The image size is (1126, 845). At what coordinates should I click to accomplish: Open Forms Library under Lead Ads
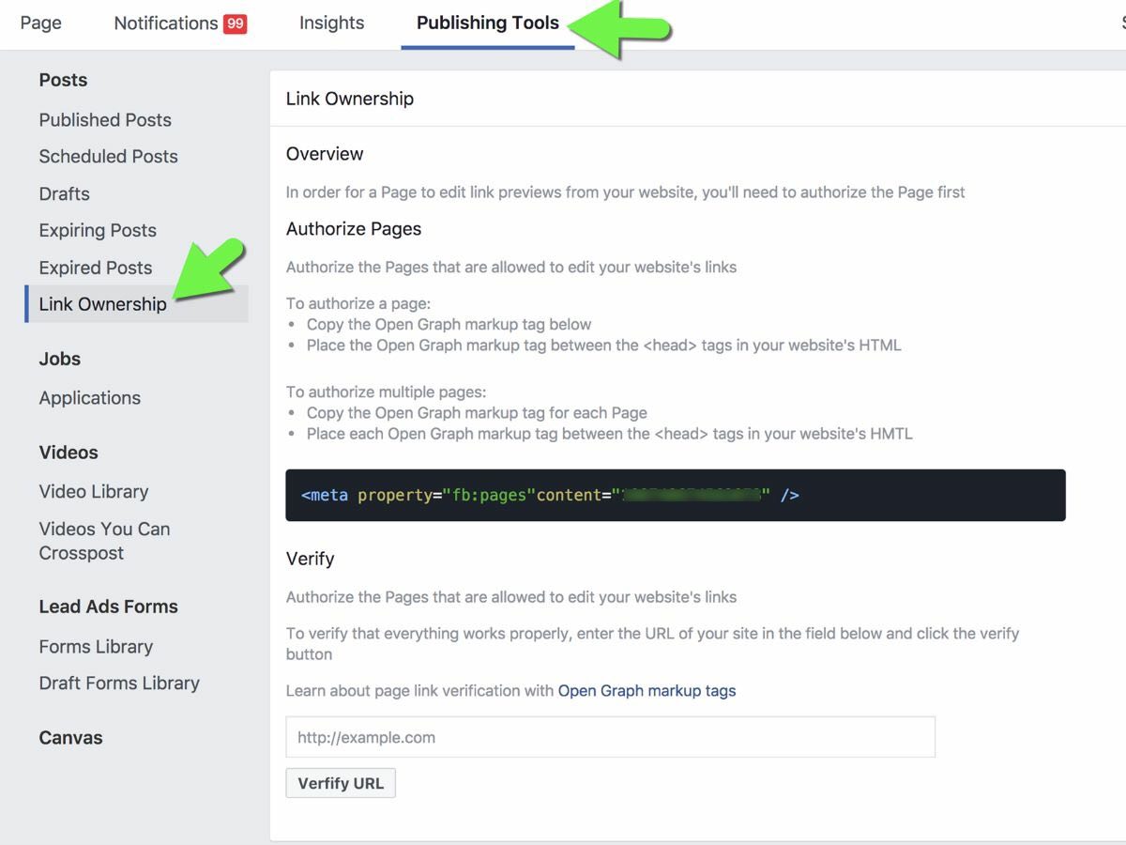(x=96, y=647)
